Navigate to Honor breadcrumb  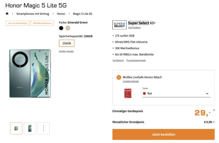pos(61,14)
